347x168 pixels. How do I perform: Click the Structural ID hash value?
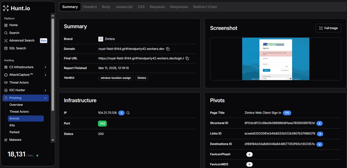tap(280, 123)
